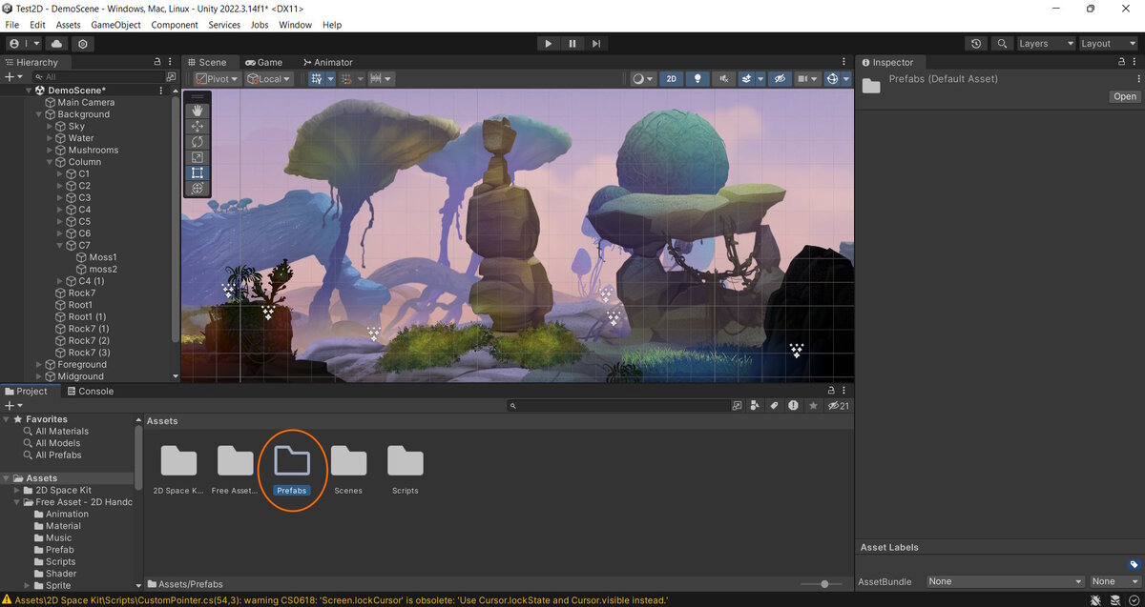Collapse the Column object in Hierarchy
This screenshot has width=1145, height=607.
pos(50,162)
